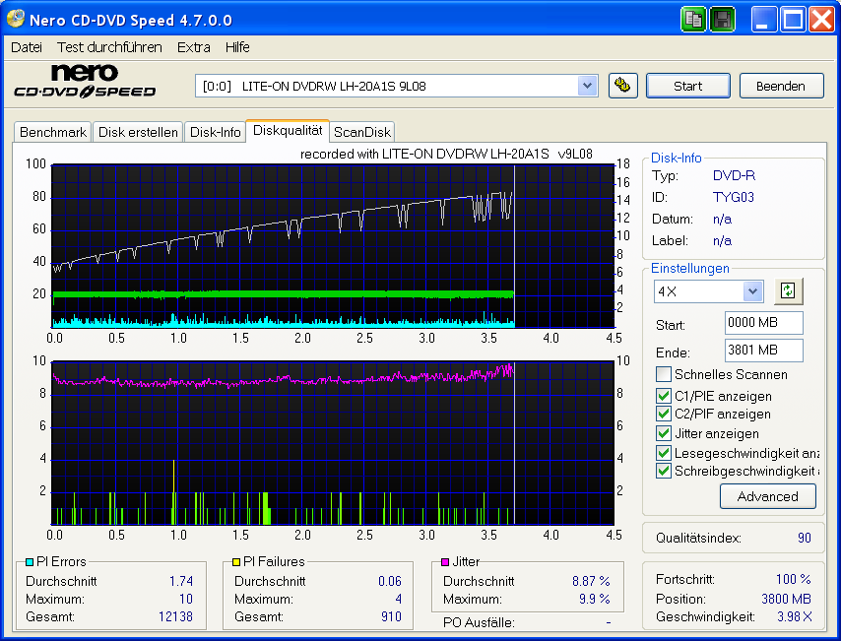This screenshot has height=641, width=841.
Task: Open the drive selection dropdown
Action: (x=588, y=86)
